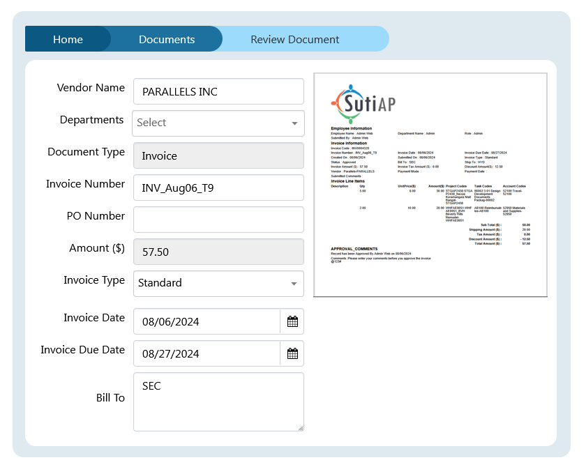The width and height of the screenshot is (586, 467).
Task: Click the SutiAP logo in the preview
Action: pos(361,105)
